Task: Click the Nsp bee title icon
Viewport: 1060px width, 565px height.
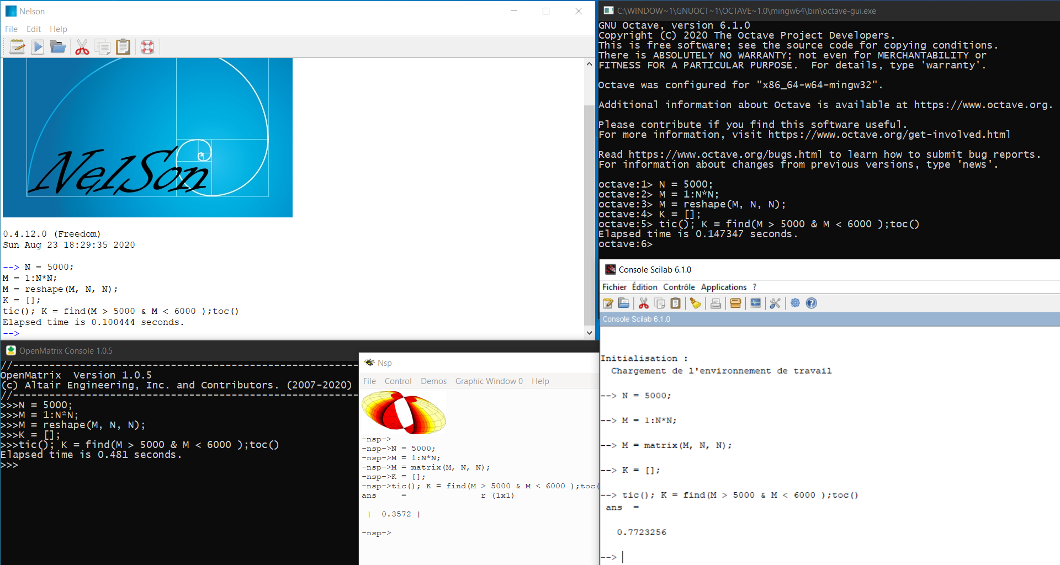Action: (369, 363)
